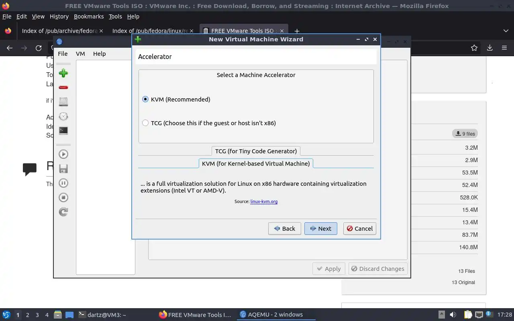Click the comment speech bubble icon on page

(x=30, y=169)
